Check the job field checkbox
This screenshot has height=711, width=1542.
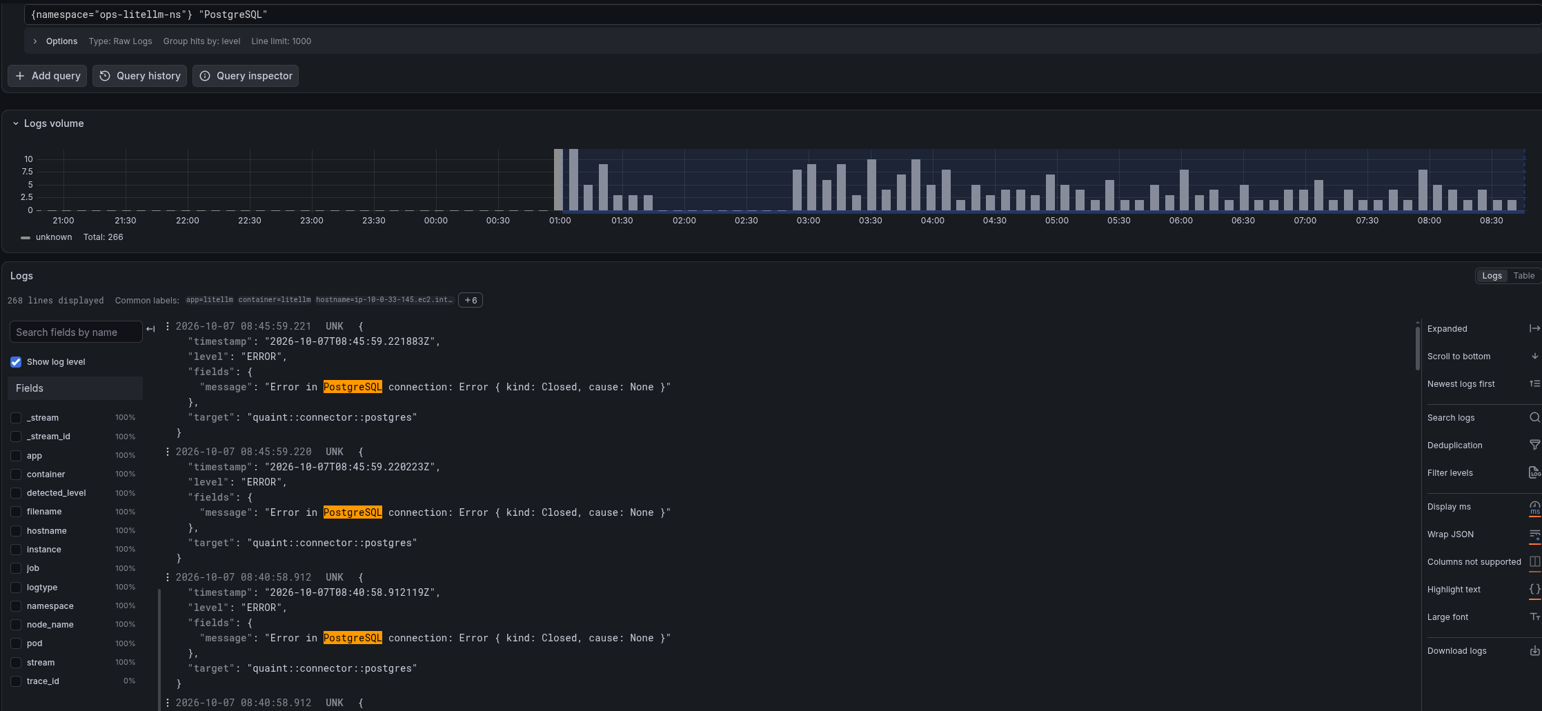pyautogui.click(x=16, y=568)
